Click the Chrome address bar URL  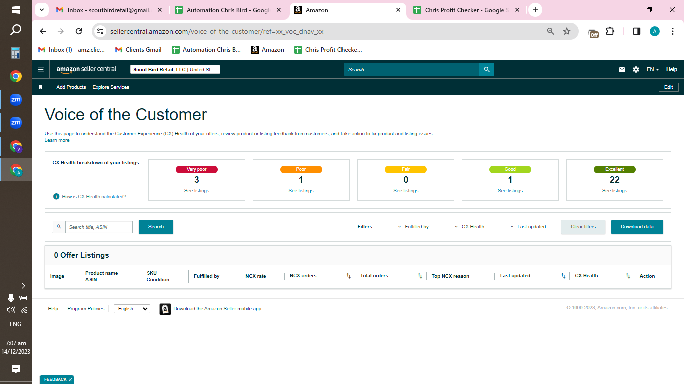(217, 31)
